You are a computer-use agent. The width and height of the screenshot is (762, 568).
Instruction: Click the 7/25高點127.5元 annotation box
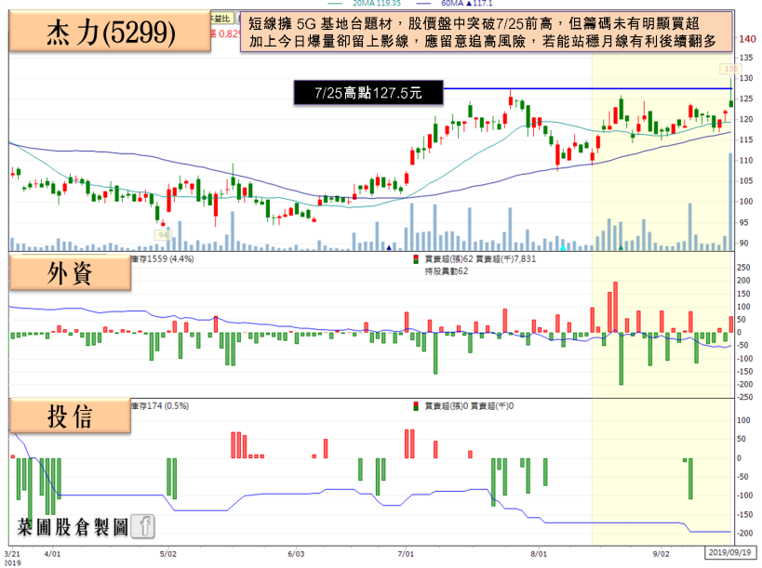click(368, 93)
